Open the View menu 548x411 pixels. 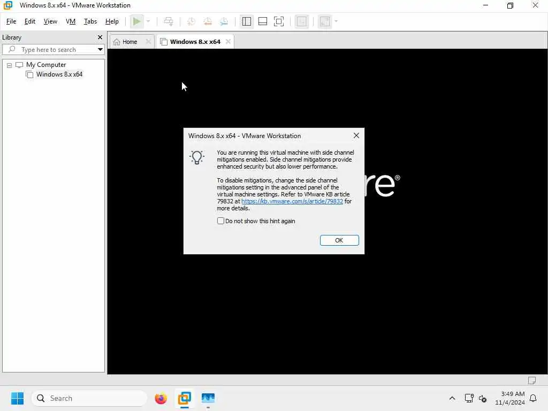(50, 21)
